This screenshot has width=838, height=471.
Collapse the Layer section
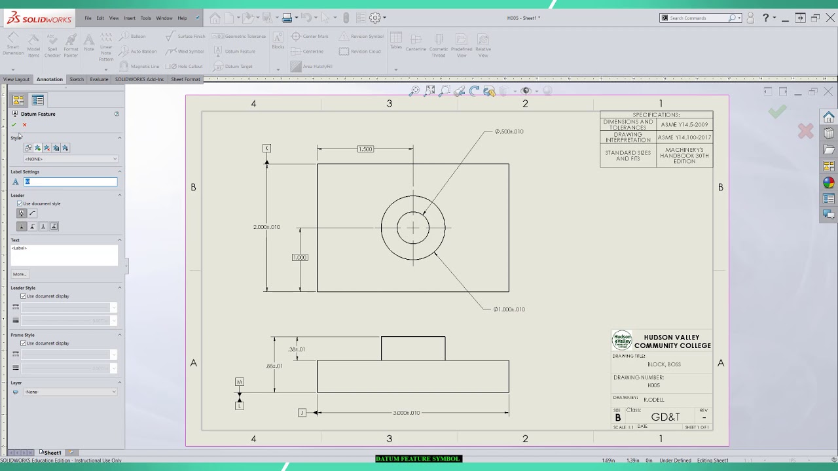(120, 383)
